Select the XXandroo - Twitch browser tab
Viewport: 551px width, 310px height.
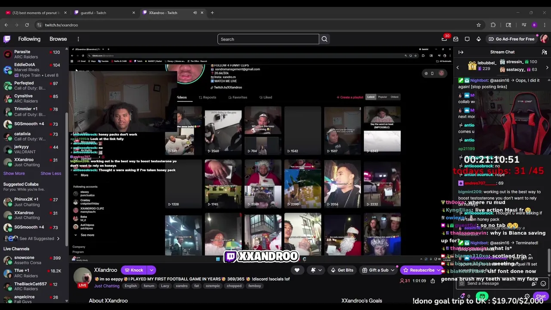[174, 12]
